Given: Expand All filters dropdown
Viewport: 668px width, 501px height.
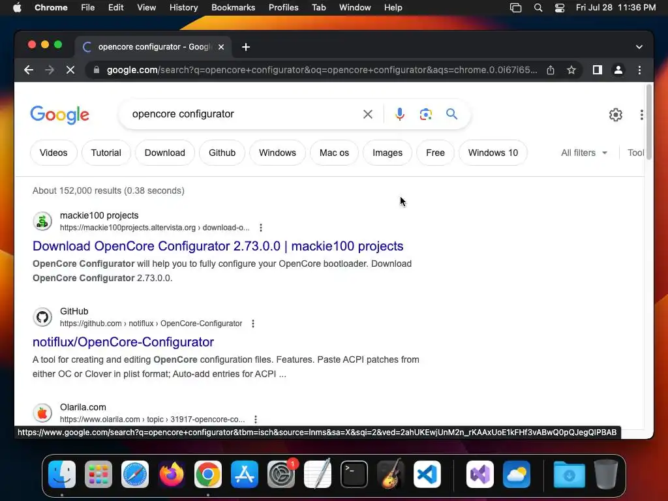Looking at the screenshot, I should click(584, 153).
